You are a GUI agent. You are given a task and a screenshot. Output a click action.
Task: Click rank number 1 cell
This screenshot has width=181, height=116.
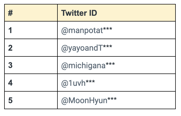click(31, 30)
